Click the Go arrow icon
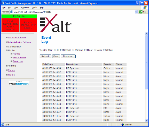This screenshot has width=149, height=127. coord(141,12)
